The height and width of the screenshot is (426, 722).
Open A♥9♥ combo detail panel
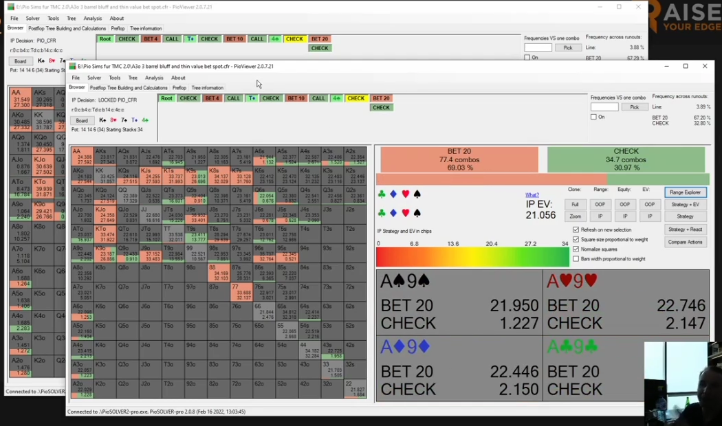tap(626, 303)
